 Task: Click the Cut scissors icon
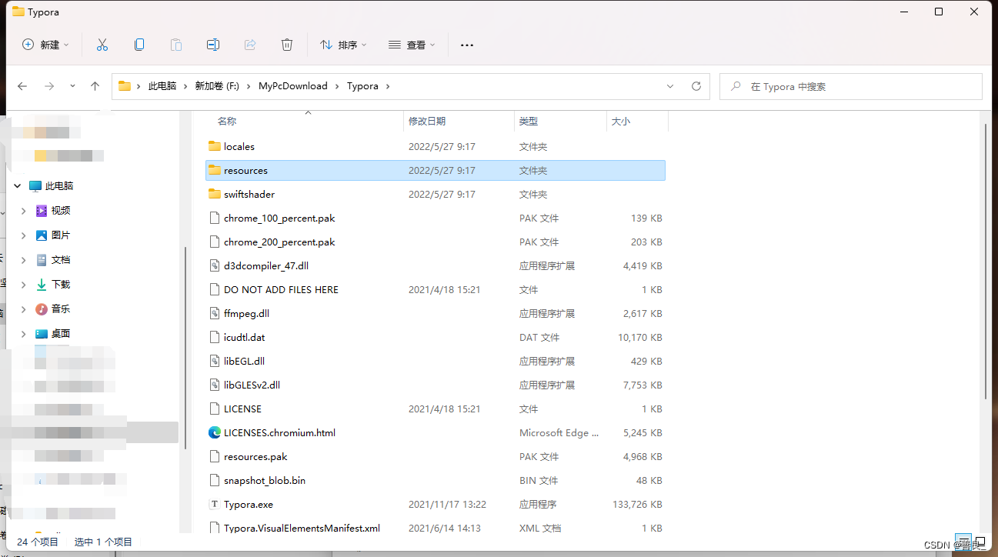pos(102,45)
